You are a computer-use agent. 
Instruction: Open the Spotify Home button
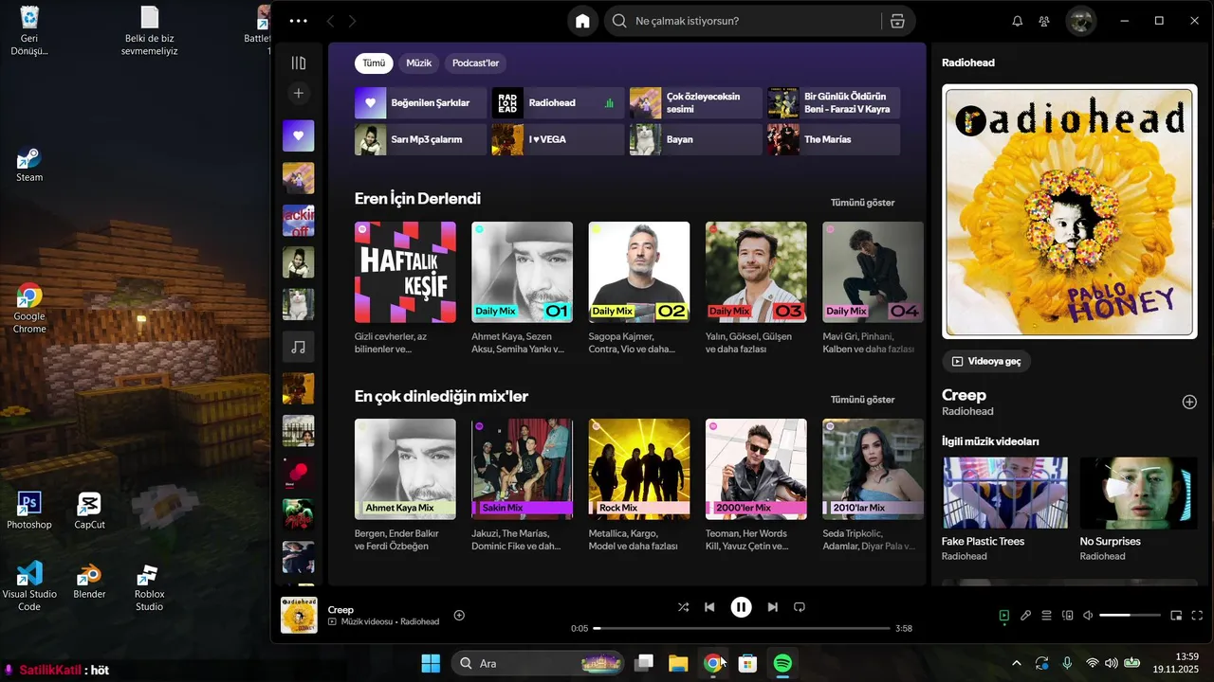(582, 21)
